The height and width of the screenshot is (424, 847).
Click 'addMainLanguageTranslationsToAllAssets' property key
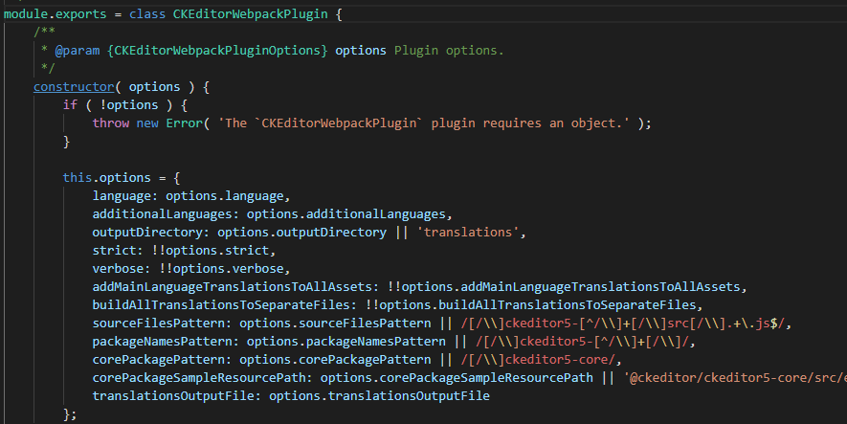pyautogui.click(x=233, y=287)
